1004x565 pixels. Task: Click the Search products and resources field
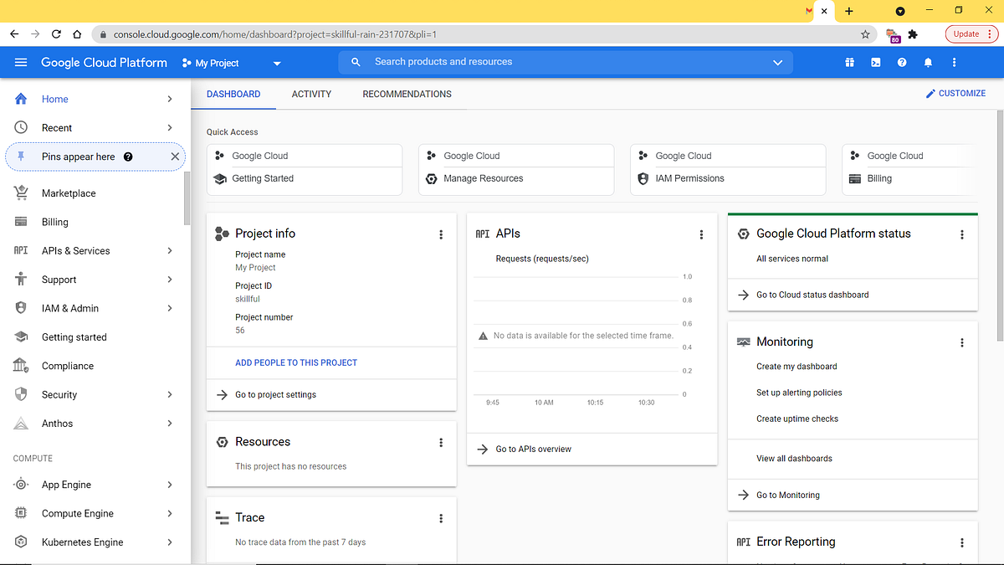click(565, 62)
